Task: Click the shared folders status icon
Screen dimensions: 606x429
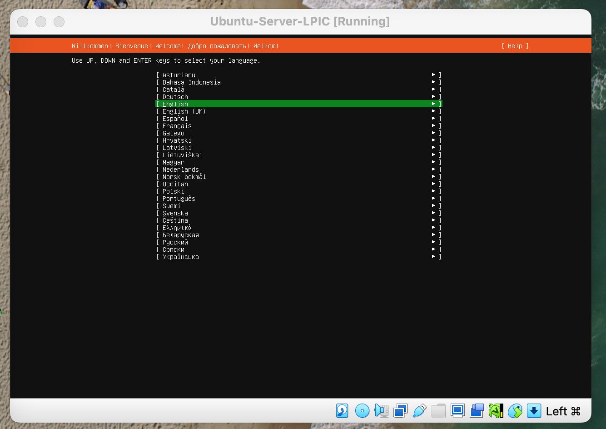Action: point(438,411)
